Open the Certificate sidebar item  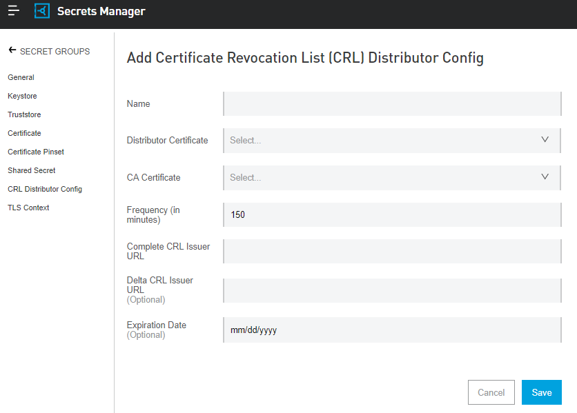(24, 133)
